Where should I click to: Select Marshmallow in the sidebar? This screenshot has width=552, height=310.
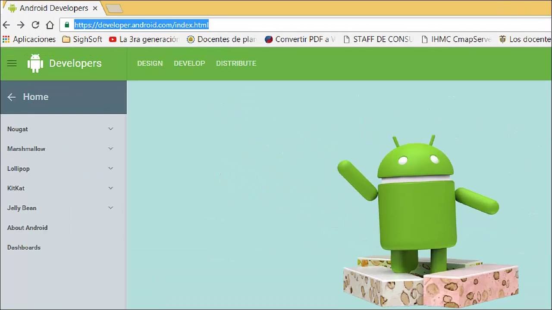click(26, 149)
